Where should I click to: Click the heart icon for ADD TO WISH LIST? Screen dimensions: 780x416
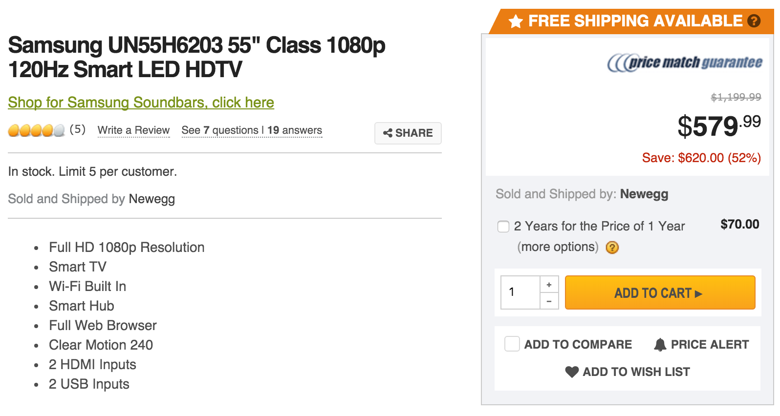[x=572, y=372]
